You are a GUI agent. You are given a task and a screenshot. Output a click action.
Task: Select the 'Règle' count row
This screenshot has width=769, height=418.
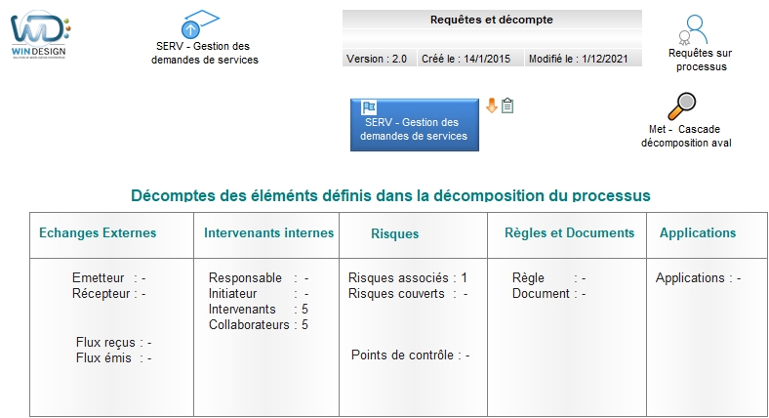pyautogui.click(x=548, y=277)
